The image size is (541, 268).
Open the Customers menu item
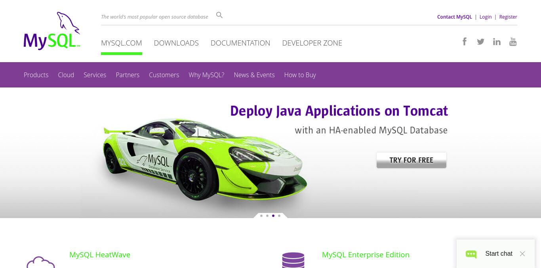click(164, 75)
